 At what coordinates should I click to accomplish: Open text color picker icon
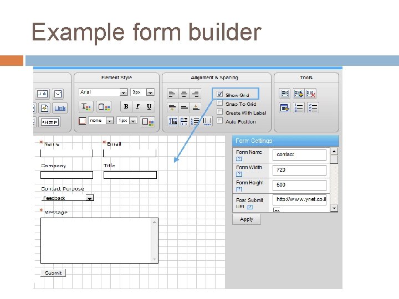point(86,106)
